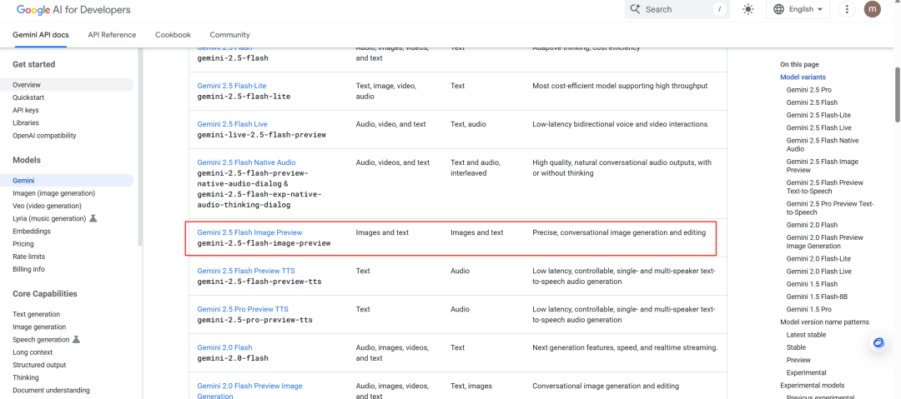Open Thinking in the sidebar
Viewport: 901px width, 399px height.
click(26, 377)
